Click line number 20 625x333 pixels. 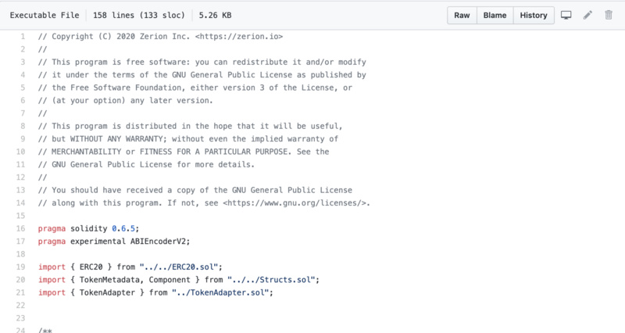[x=21, y=280]
